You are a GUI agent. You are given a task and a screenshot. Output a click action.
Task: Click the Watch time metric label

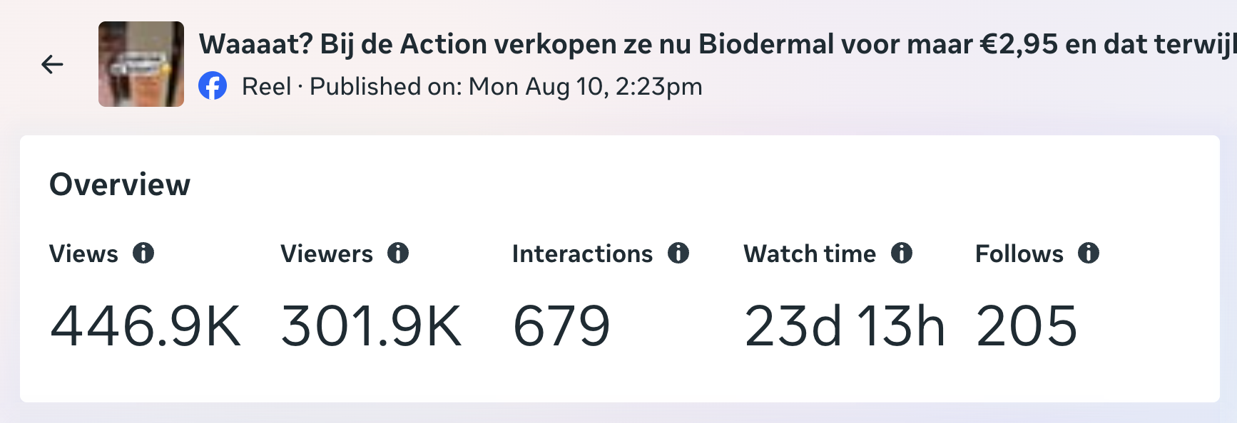(x=810, y=254)
